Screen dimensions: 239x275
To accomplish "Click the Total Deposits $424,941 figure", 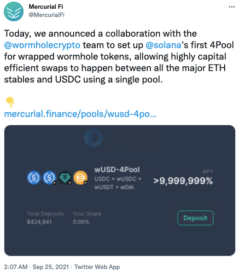I will (39, 222).
